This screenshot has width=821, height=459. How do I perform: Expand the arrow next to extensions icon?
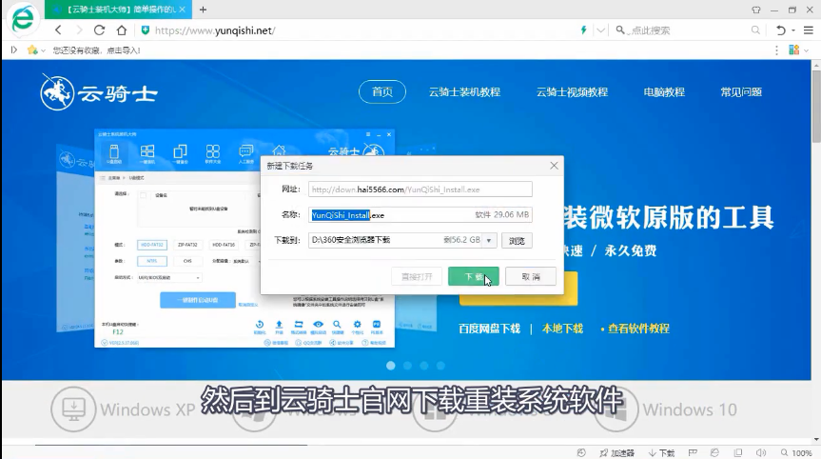click(x=807, y=50)
